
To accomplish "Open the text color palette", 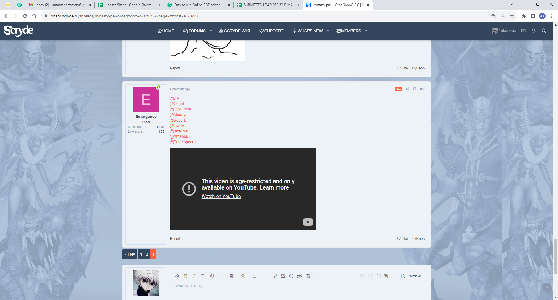I will click(212, 276).
